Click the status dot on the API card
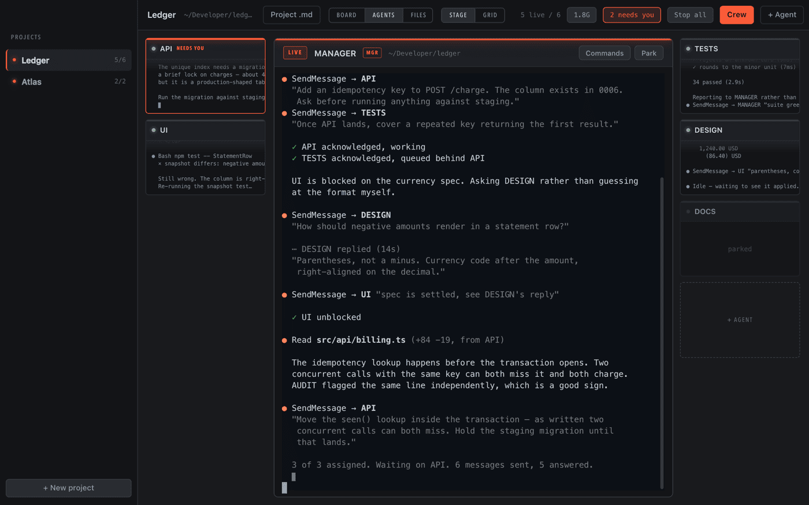The width and height of the screenshot is (809, 505). 154,48
